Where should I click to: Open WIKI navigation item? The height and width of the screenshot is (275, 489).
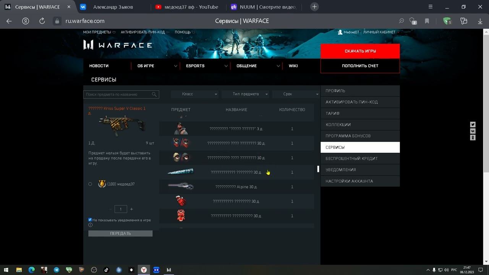[x=293, y=66]
